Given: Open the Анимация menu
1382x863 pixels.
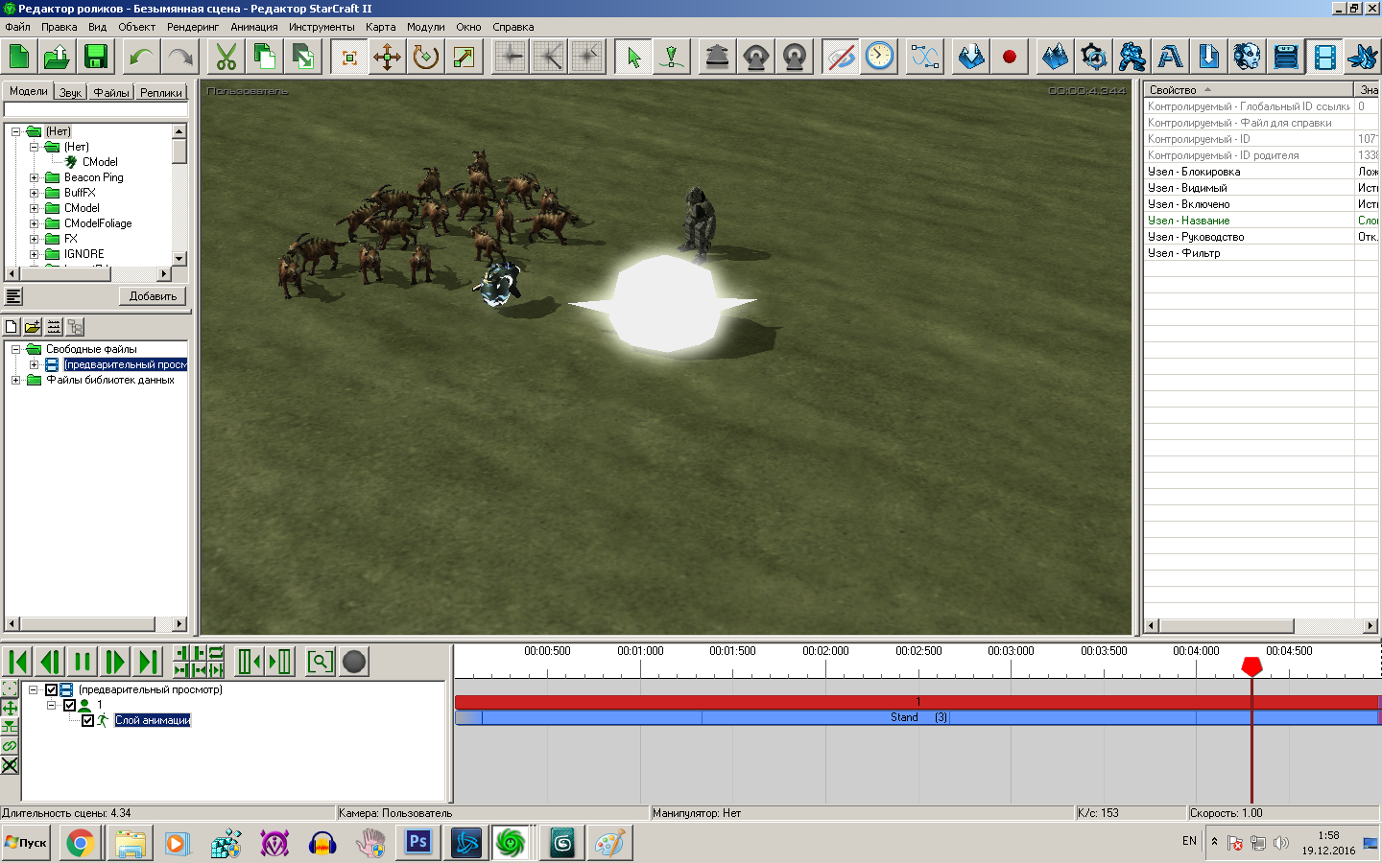Looking at the screenshot, I should [254, 27].
